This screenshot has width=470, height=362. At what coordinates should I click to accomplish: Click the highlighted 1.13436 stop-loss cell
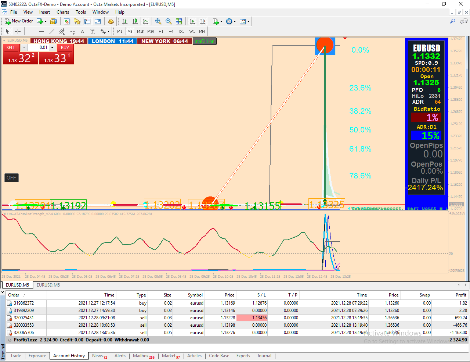pyautogui.click(x=252, y=318)
